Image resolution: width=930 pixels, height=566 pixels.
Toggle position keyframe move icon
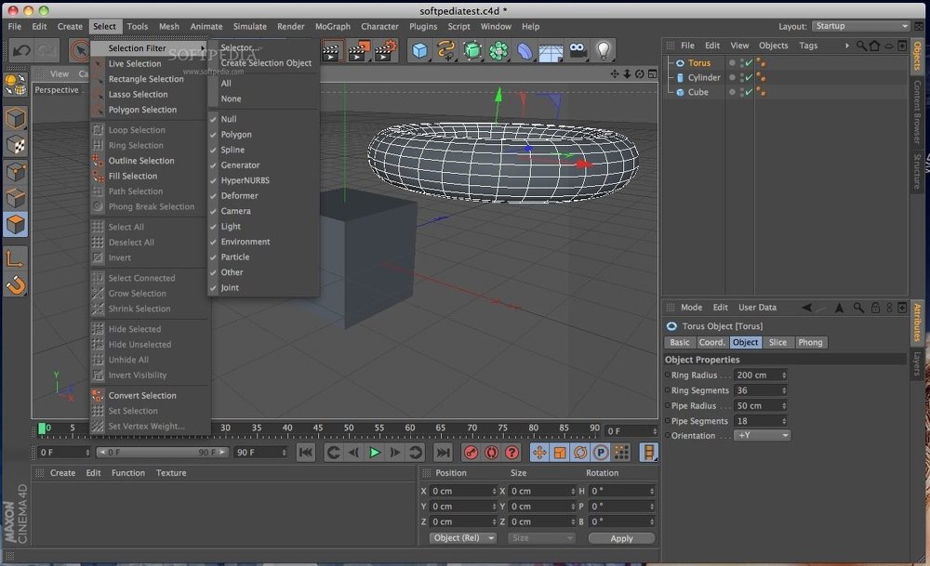tap(539, 453)
